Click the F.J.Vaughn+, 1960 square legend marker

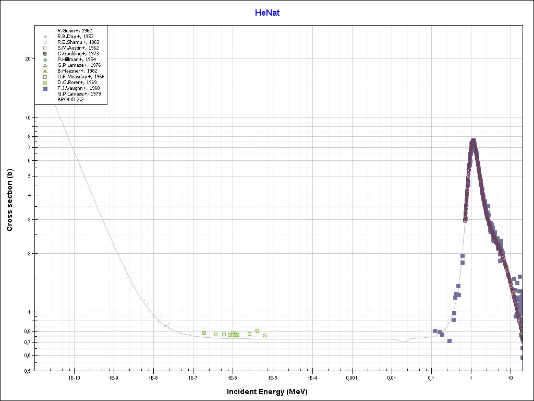[x=45, y=88]
